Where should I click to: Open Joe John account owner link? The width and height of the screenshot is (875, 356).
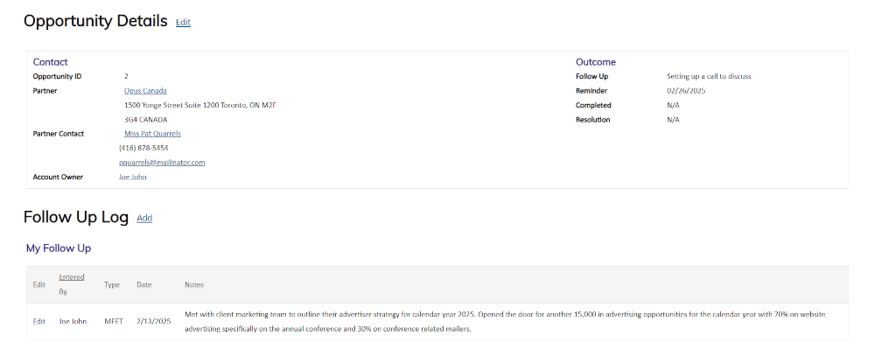click(132, 177)
